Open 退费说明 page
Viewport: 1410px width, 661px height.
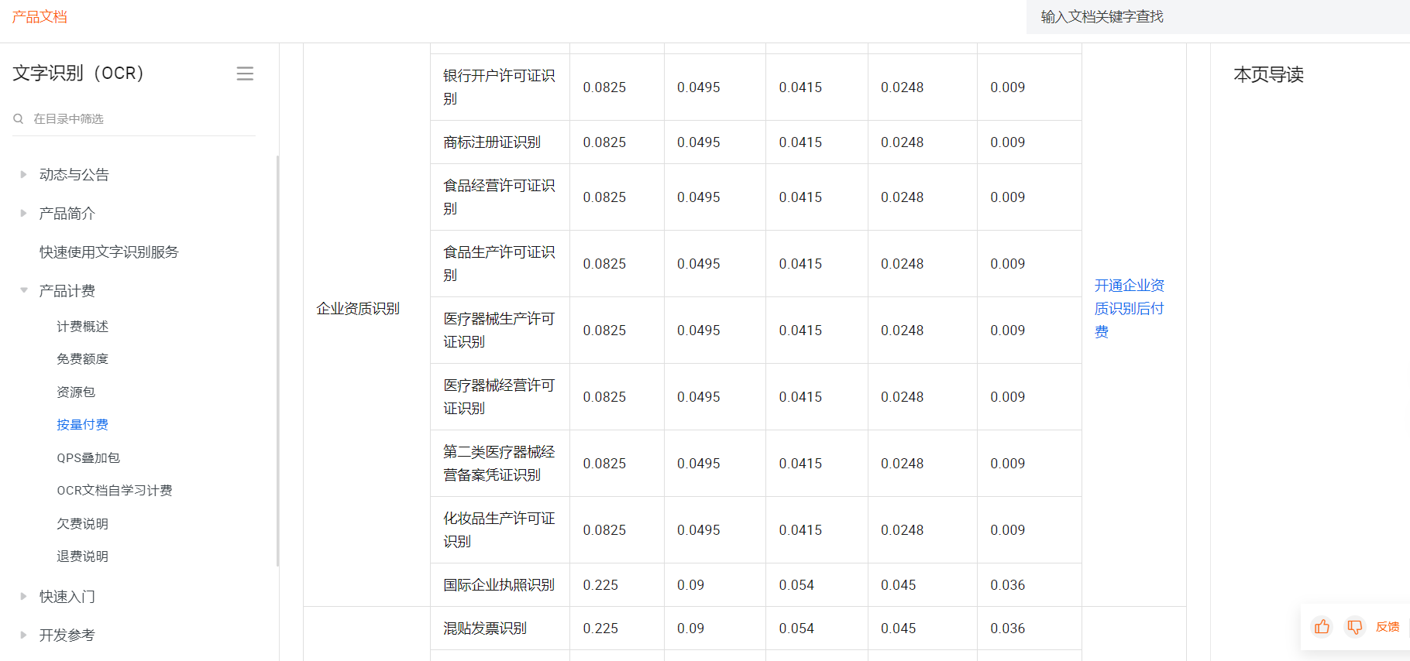pyautogui.click(x=82, y=557)
